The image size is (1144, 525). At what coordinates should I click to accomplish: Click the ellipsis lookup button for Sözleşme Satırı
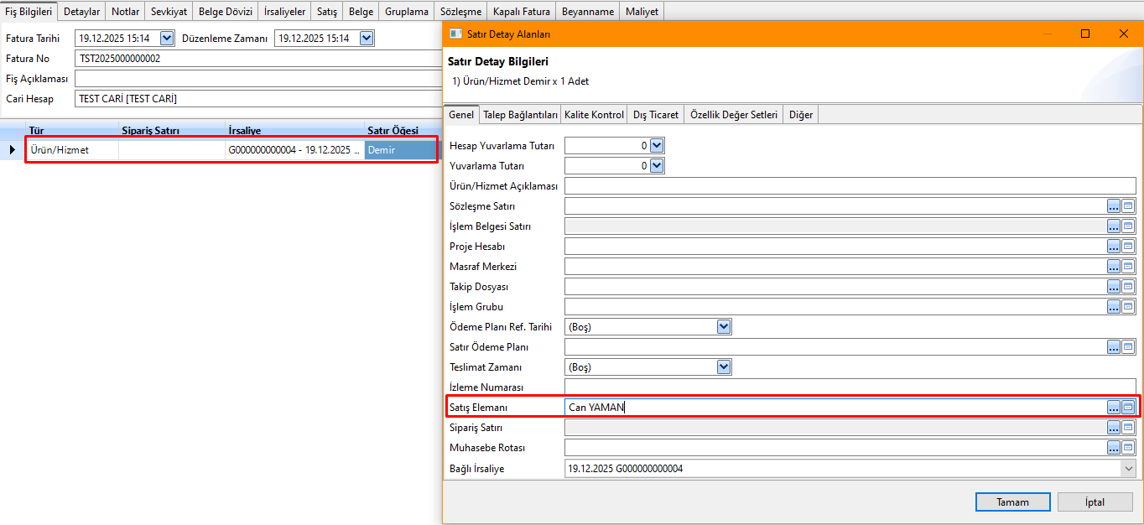tap(1114, 206)
